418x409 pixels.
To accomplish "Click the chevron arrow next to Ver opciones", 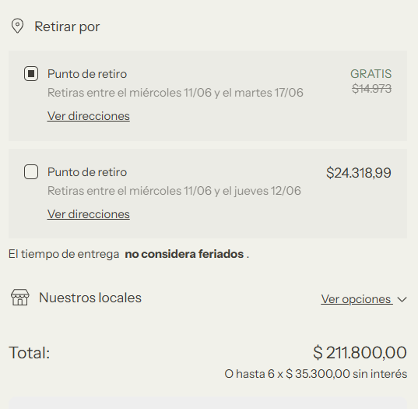I will click(x=402, y=300).
